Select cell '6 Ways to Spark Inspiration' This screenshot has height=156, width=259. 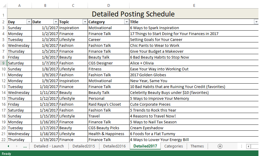194,28
